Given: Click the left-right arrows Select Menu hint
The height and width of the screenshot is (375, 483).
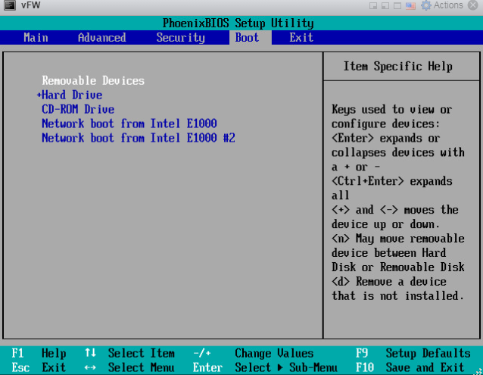Looking at the screenshot, I should coord(129,367).
